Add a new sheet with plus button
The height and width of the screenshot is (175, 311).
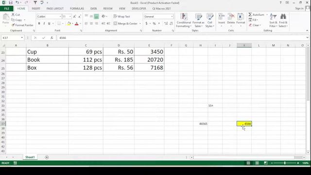pyautogui.click(x=47, y=157)
